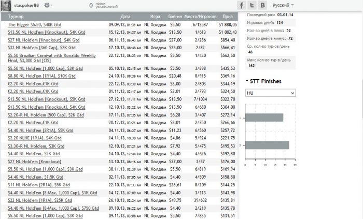Image resolution: width=363 pixels, height=219 pixels.
Task: Click the second-place bar in STT Finishes chart
Action: (x=267, y=145)
